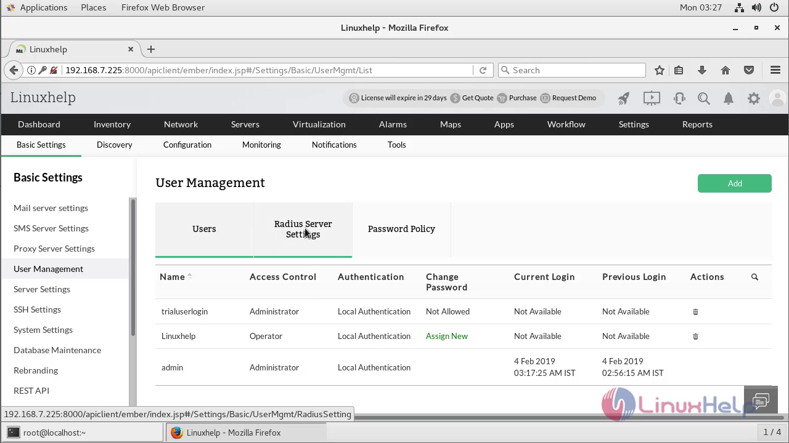789x443 pixels.
Task: Open new browser tab with plus icon
Action: point(151,49)
